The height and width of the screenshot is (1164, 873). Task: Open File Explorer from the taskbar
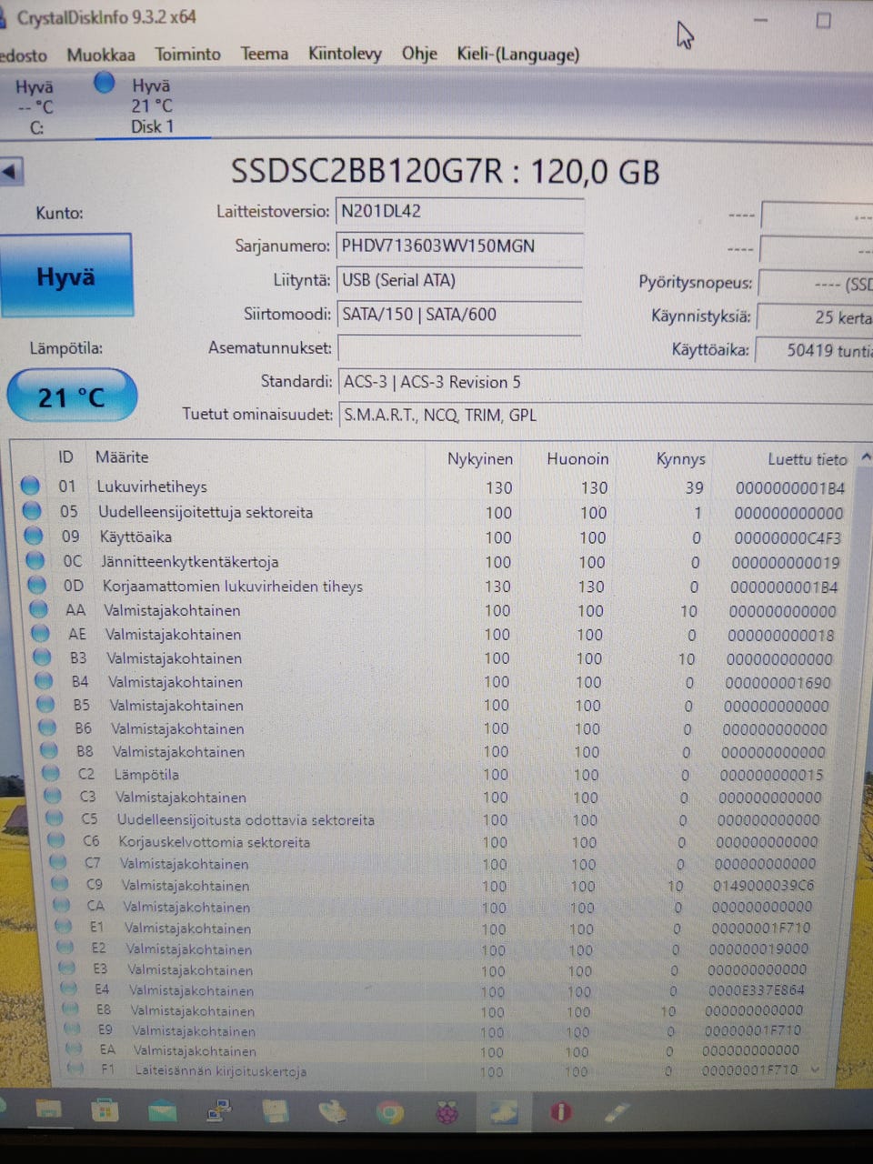(x=47, y=1110)
